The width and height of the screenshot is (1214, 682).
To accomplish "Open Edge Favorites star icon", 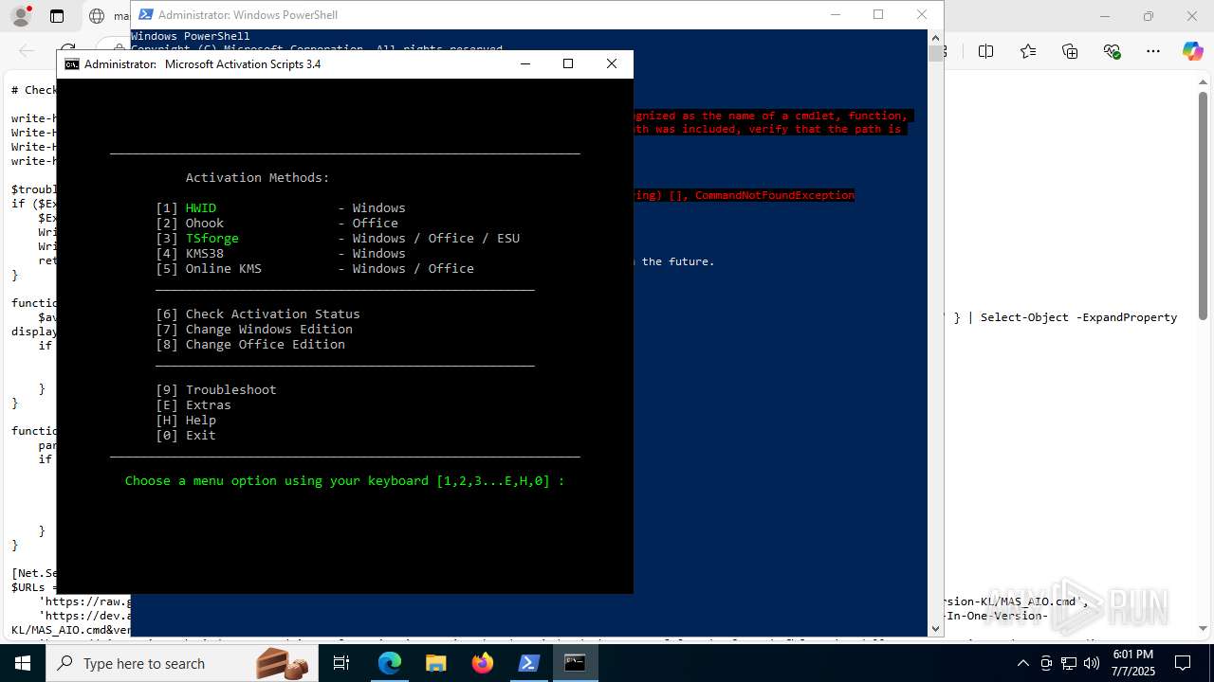I will click(1028, 51).
